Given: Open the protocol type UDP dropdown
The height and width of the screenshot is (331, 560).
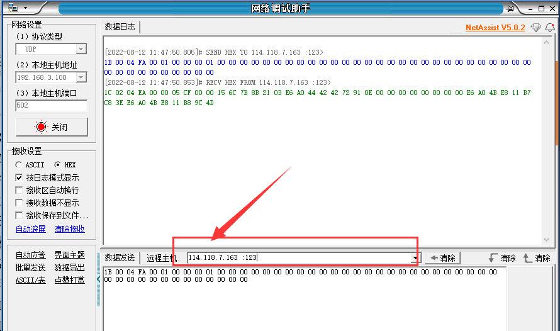Looking at the screenshot, I should click(81, 49).
